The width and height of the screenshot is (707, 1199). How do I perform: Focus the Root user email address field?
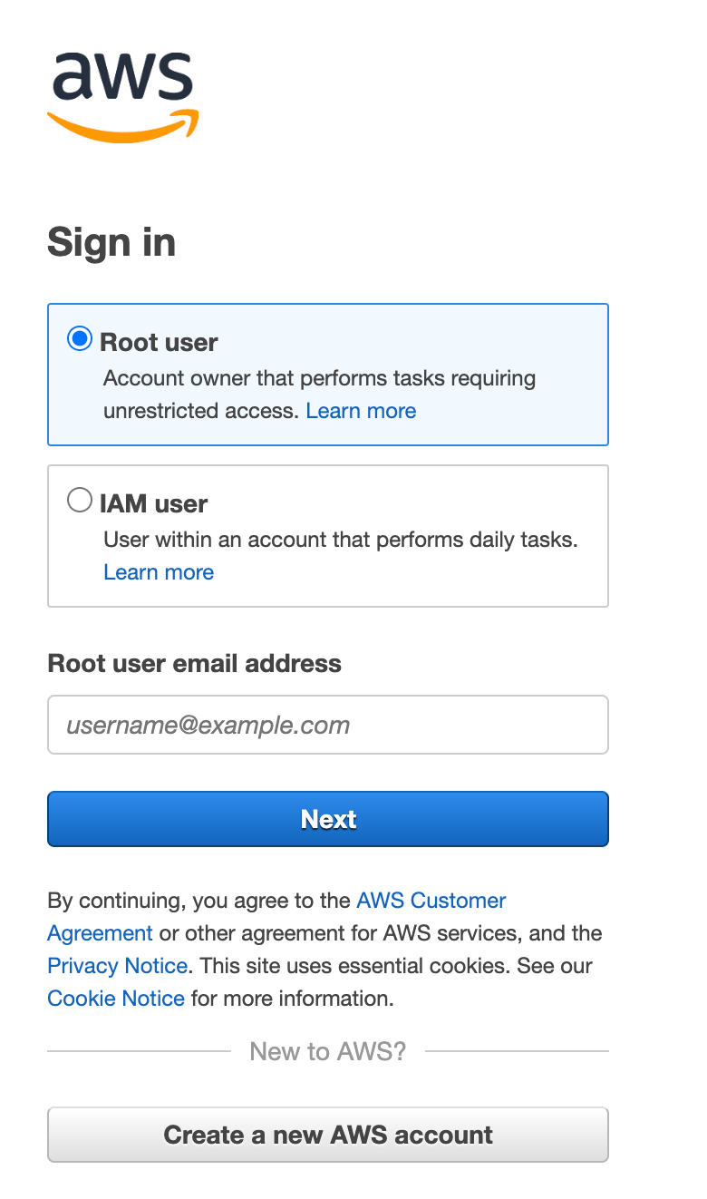point(328,725)
